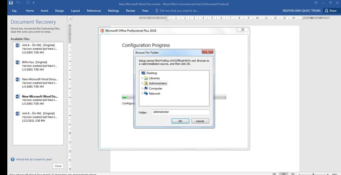Open the File menu
The image size is (341, 175).
[x=14, y=11]
